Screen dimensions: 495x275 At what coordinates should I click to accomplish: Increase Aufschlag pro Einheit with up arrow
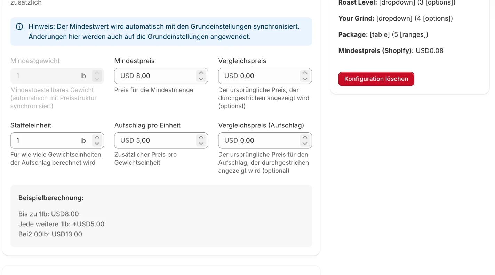pos(201,137)
